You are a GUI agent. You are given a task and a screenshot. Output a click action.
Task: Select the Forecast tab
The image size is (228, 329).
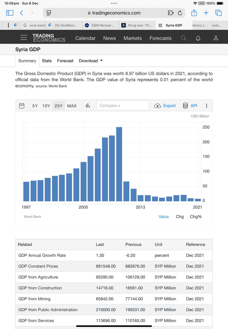coord(65,61)
